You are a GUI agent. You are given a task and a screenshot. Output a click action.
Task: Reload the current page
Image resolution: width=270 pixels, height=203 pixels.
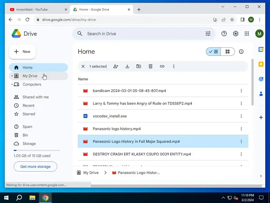[x=27, y=20]
